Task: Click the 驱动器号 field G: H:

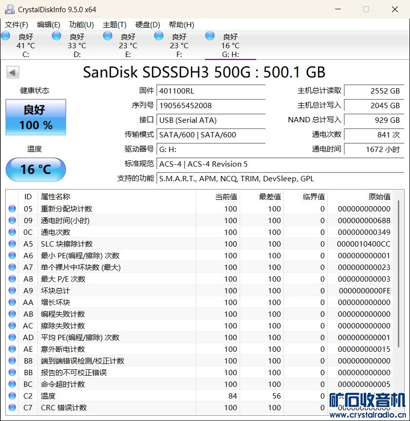Action: (x=211, y=149)
